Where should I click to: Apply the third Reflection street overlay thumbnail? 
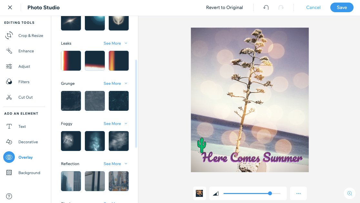pos(119,181)
